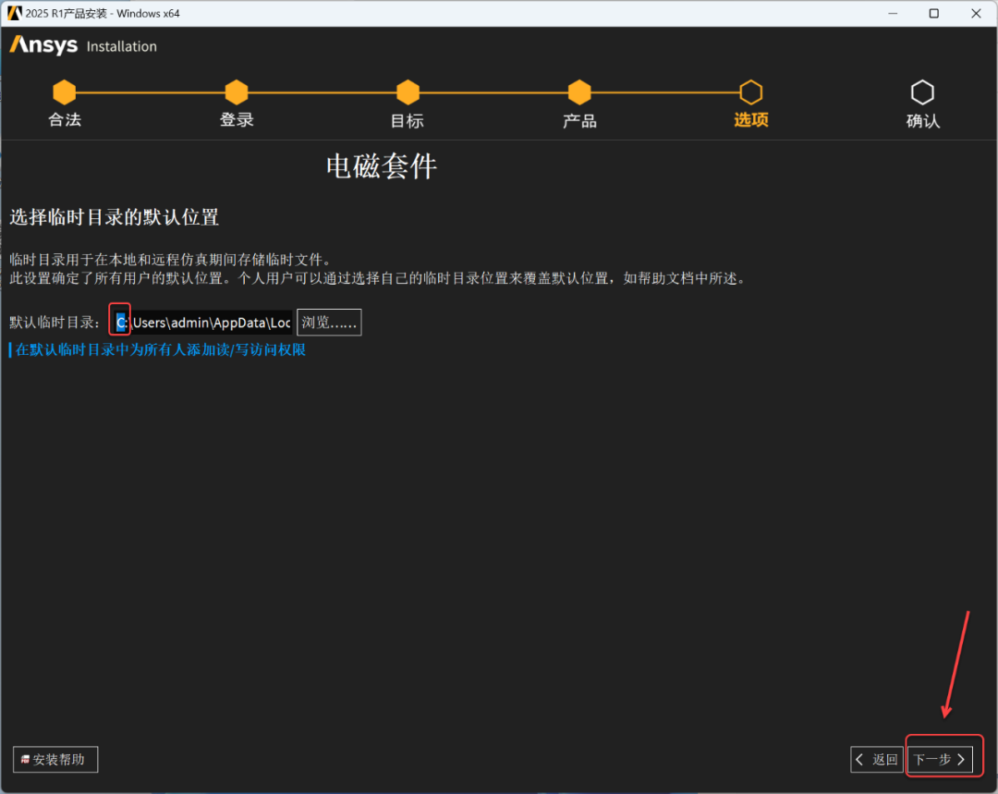Screen dimensions: 998x794
Task: Go back with the 返回 button
Action: pyautogui.click(x=876, y=759)
